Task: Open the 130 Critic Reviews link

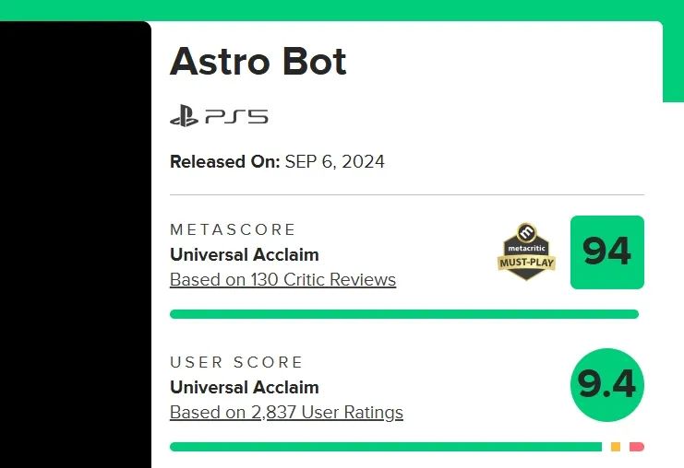Action: (282, 280)
